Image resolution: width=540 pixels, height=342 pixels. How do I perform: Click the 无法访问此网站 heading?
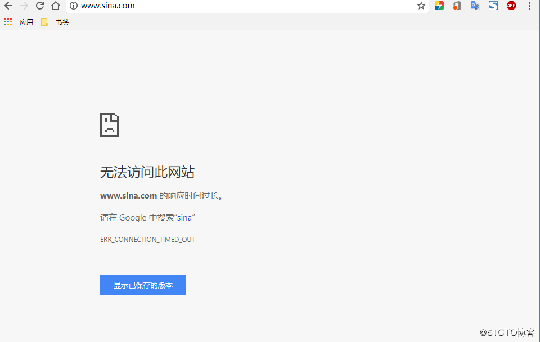click(x=147, y=172)
